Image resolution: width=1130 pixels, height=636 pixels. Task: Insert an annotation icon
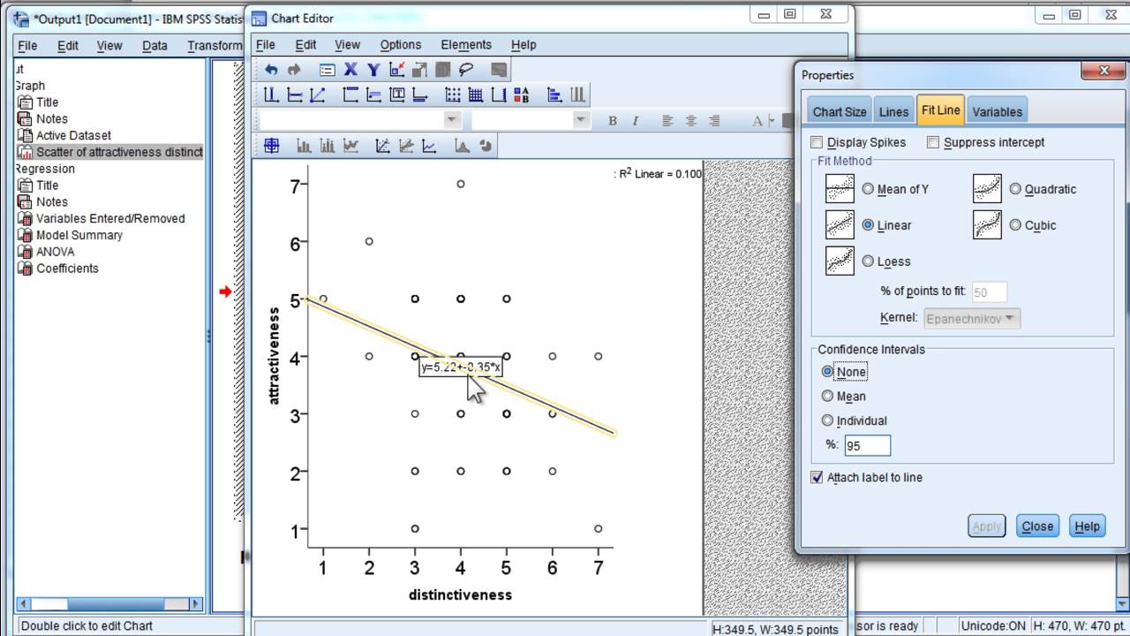tap(373, 95)
